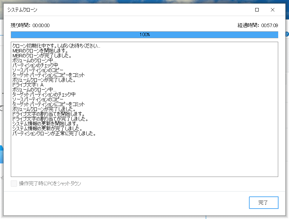Select log line ターゲットパーティションのチェック中
The height and width of the screenshot is (219, 289).
click(44, 95)
